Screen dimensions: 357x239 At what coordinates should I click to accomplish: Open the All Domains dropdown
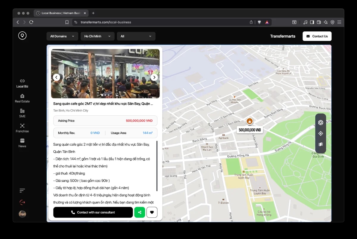[x=62, y=36]
